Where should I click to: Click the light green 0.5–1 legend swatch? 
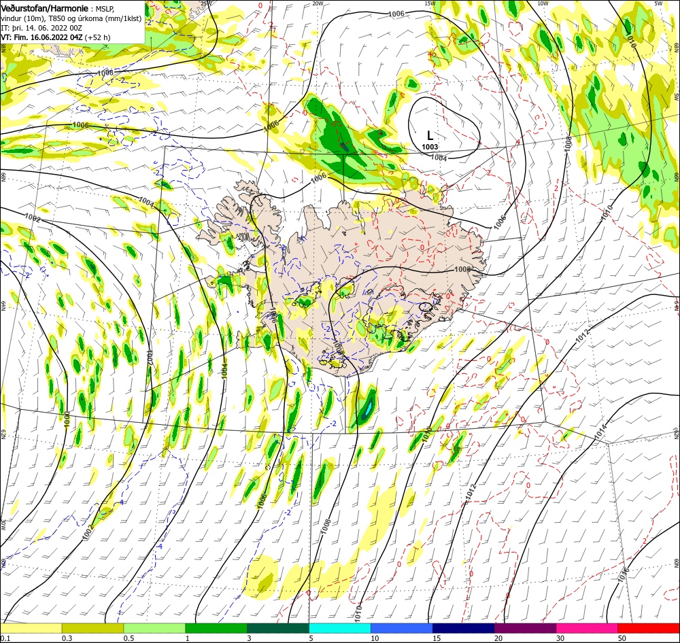(154, 628)
